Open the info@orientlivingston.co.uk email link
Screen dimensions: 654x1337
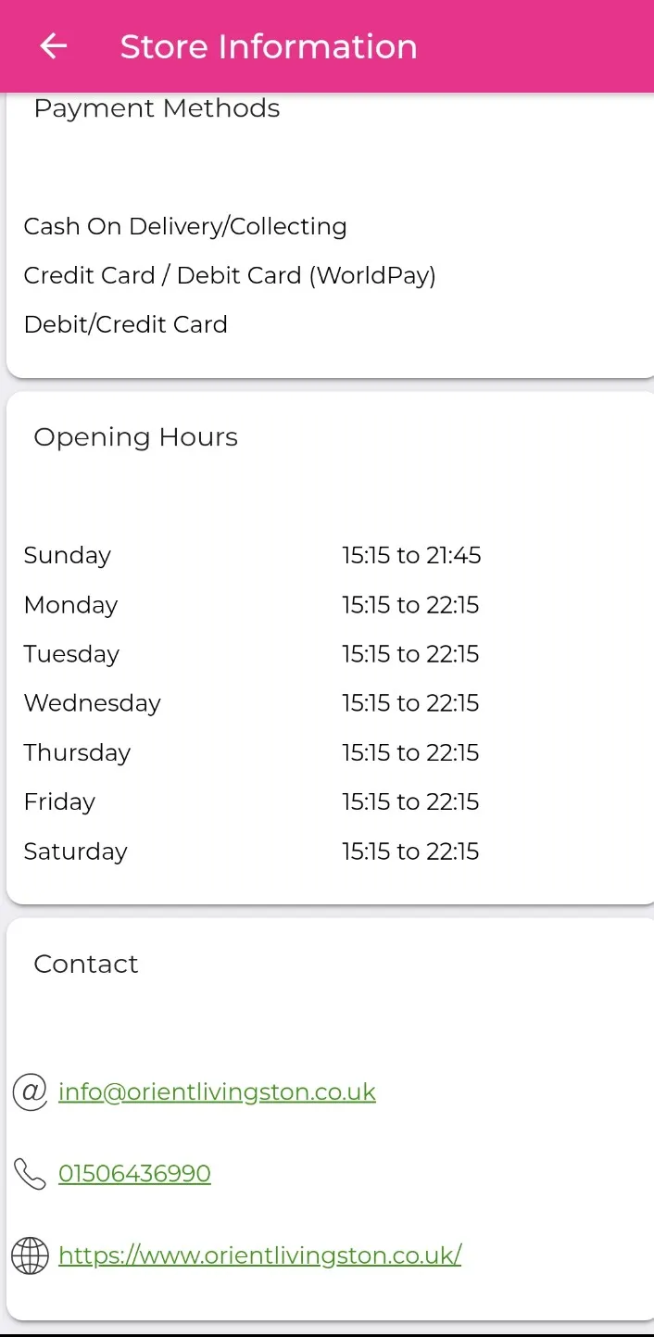tap(217, 1091)
